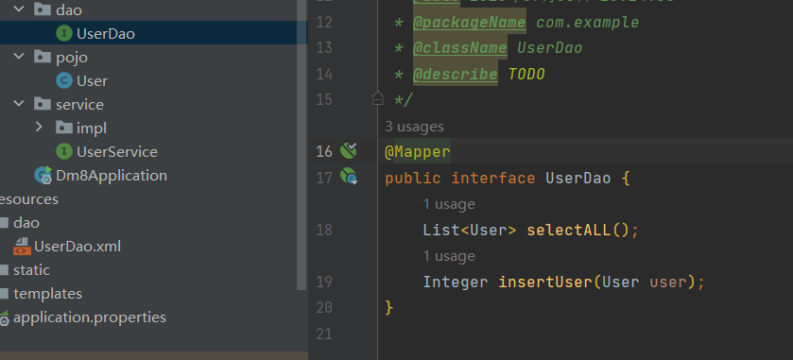Viewport: 793px width, 360px height.
Task: Click the UserDao interface icon in tree
Action: (x=63, y=33)
